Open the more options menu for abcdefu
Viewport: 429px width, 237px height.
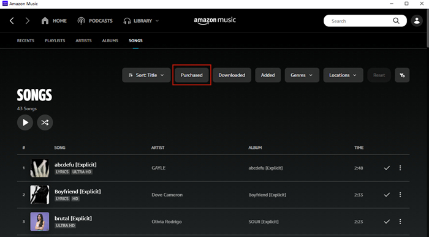[x=400, y=168]
